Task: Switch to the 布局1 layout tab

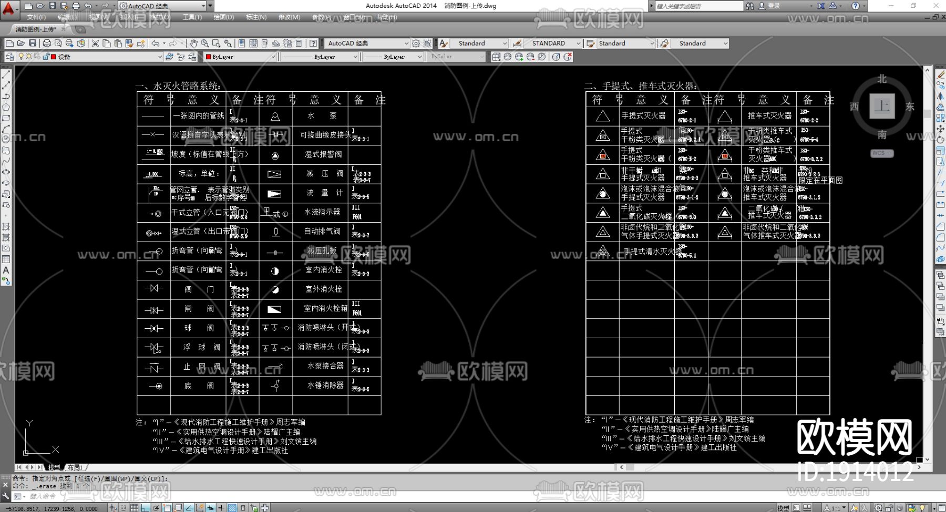Action: point(75,467)
